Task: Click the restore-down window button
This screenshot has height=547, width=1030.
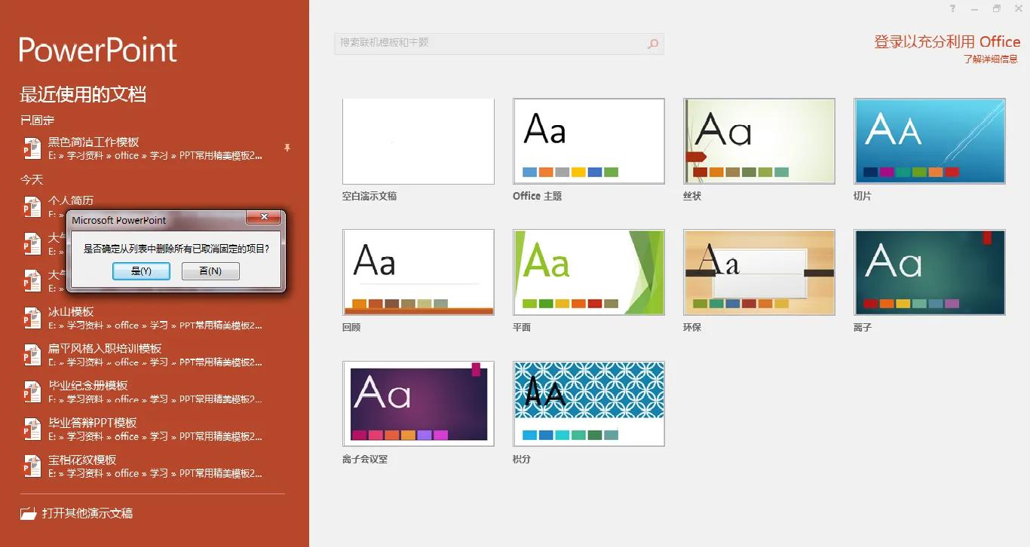Action: coord(997,8)
